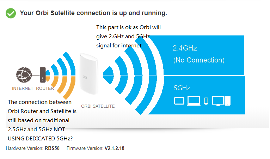The height and width of the screenshot is (159, 270).
Task: Click the ORBI SATELLITE label
Action: [x=98, y=106]
